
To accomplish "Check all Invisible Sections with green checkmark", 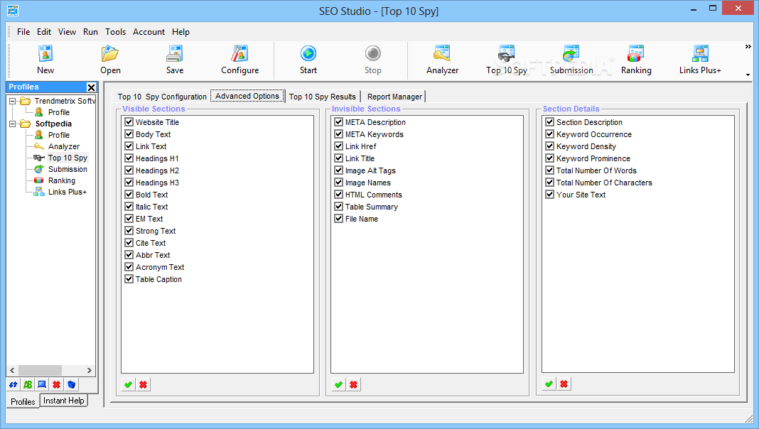I will (x=339, y=384).
